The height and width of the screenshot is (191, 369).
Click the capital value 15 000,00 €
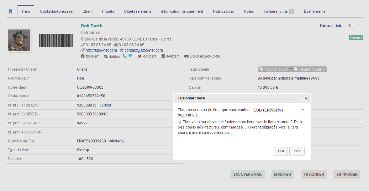pos(268,87)
